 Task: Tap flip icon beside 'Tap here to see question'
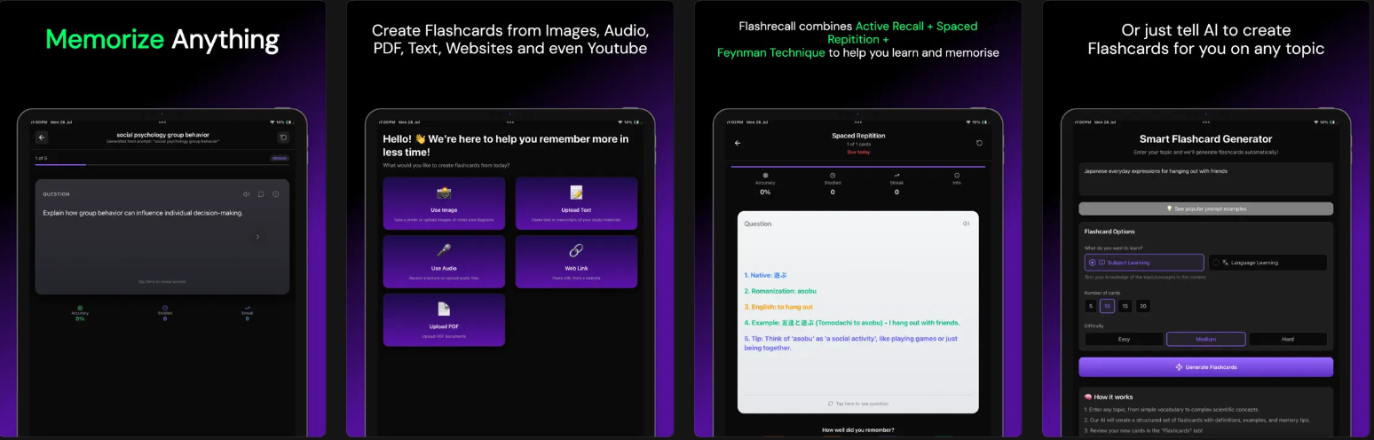(x=830, y=404)
